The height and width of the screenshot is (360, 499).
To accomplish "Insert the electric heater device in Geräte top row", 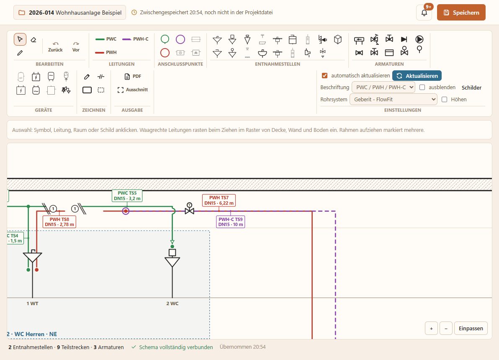I will click(36, 76).
